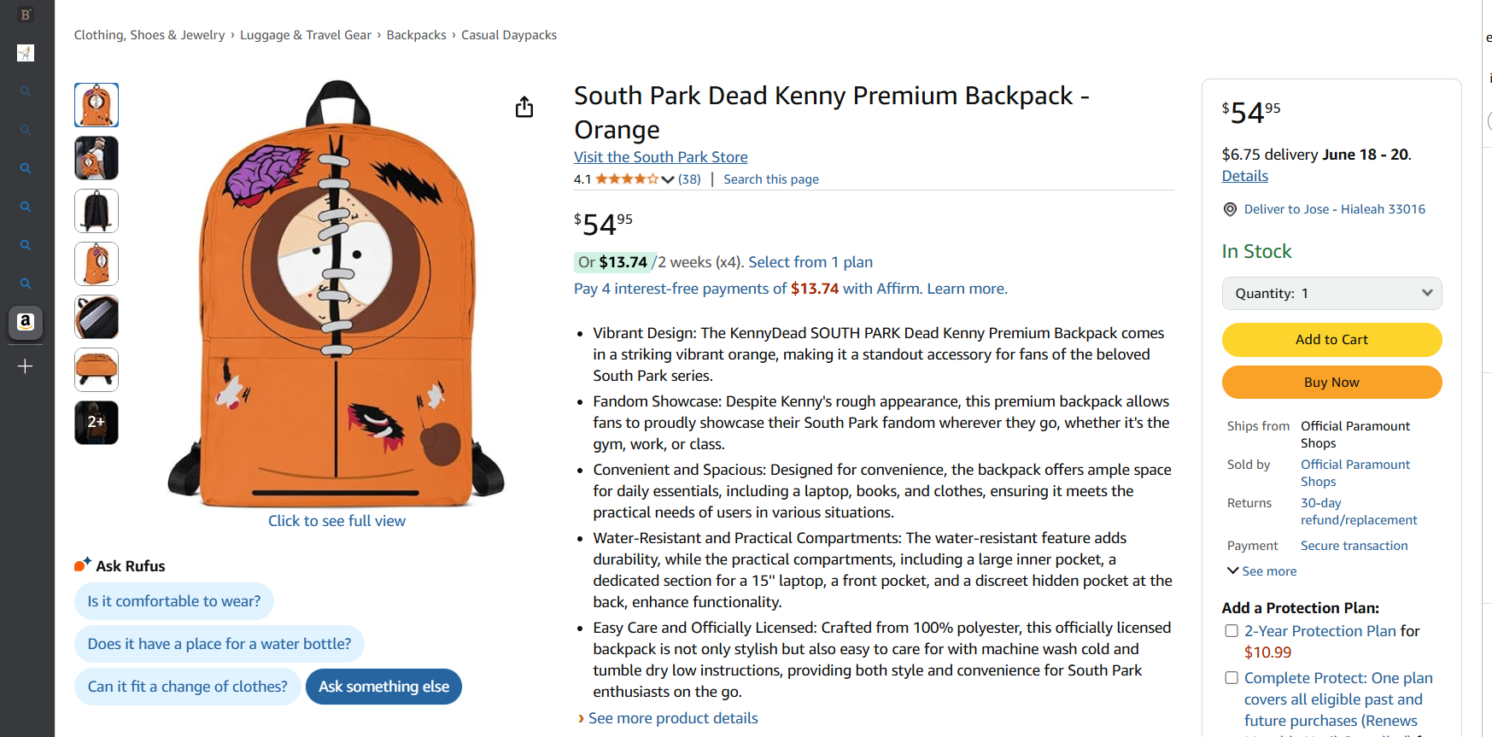Open the share icon near the product title
Viewport: 1492px width, 737px height.
(524, 107)
